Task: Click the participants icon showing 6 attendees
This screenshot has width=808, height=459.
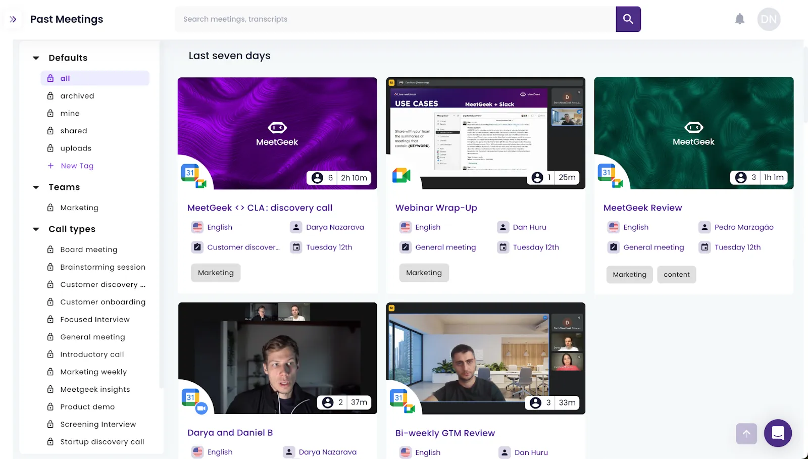Action: click(318, 177)
